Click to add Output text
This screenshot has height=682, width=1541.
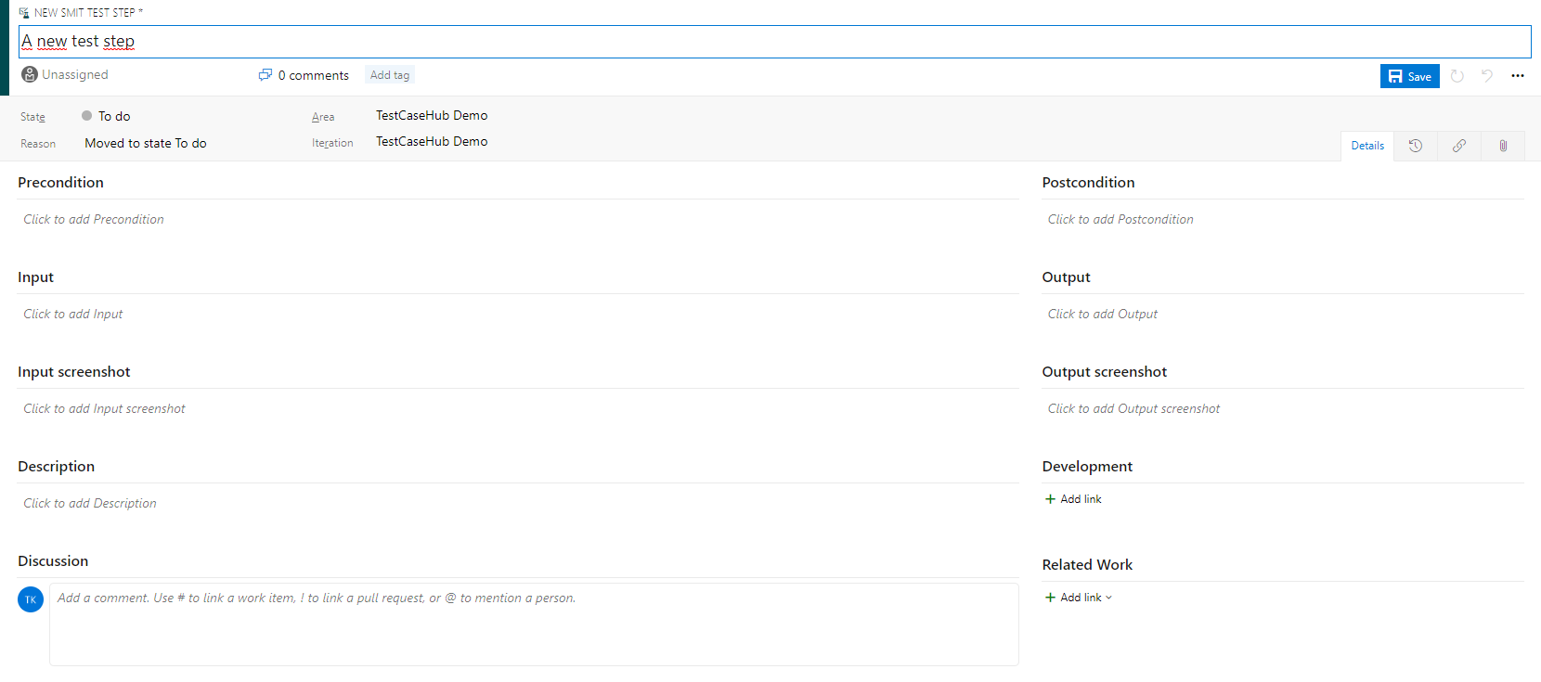pos(1103,314)
